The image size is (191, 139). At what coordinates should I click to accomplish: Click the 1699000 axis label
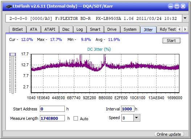(175, 98)
